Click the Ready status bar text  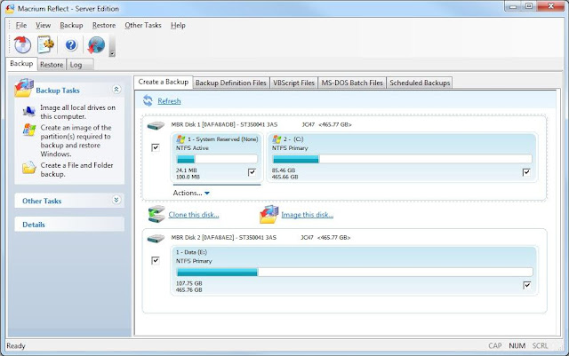(x=16, y=346)
